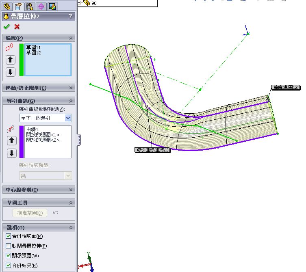Move profile down with arrow under profile list
The image size is (306, 272).
coord(11,72)
